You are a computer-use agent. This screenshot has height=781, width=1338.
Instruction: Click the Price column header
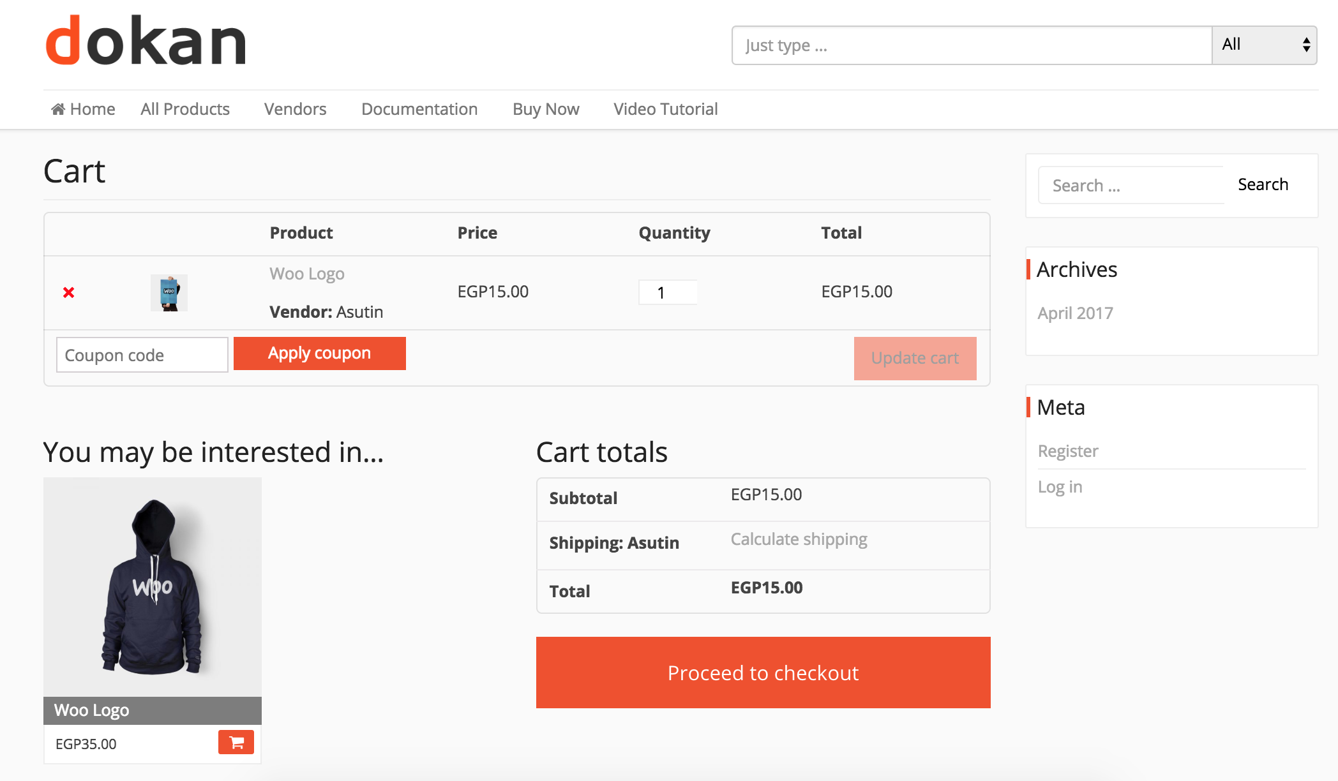[x=477, y=233]
